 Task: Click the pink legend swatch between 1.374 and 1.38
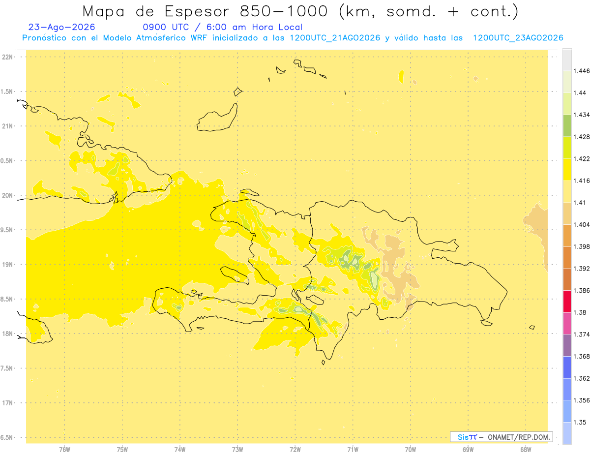[567, 323]
